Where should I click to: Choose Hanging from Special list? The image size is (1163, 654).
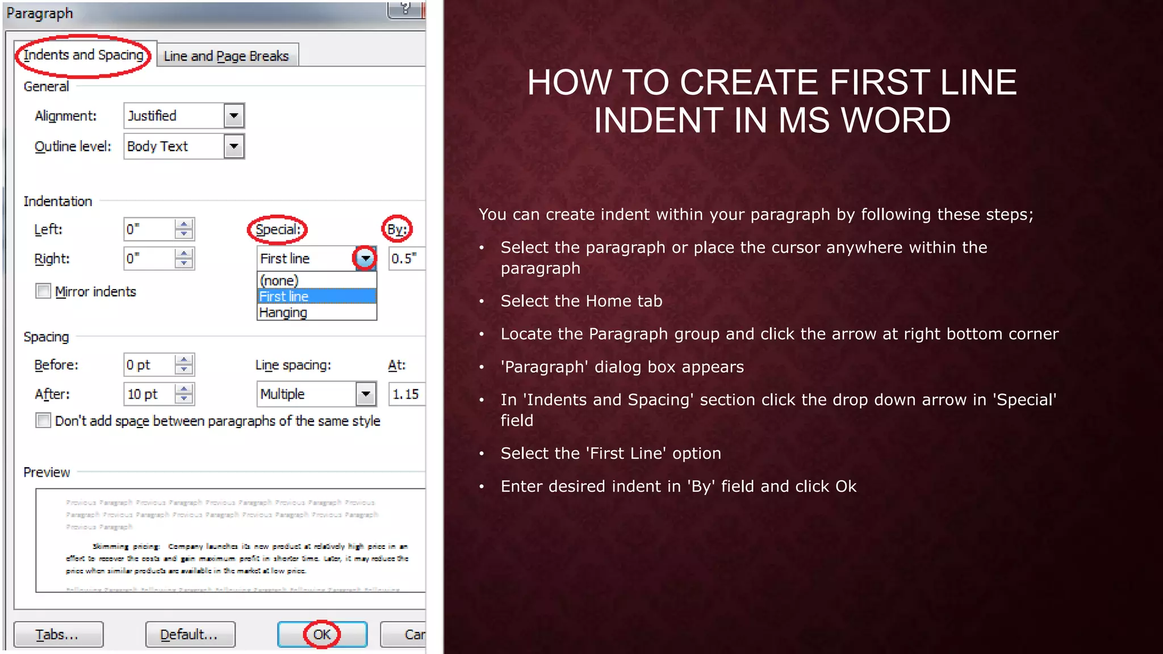click(x=317, y=312)
